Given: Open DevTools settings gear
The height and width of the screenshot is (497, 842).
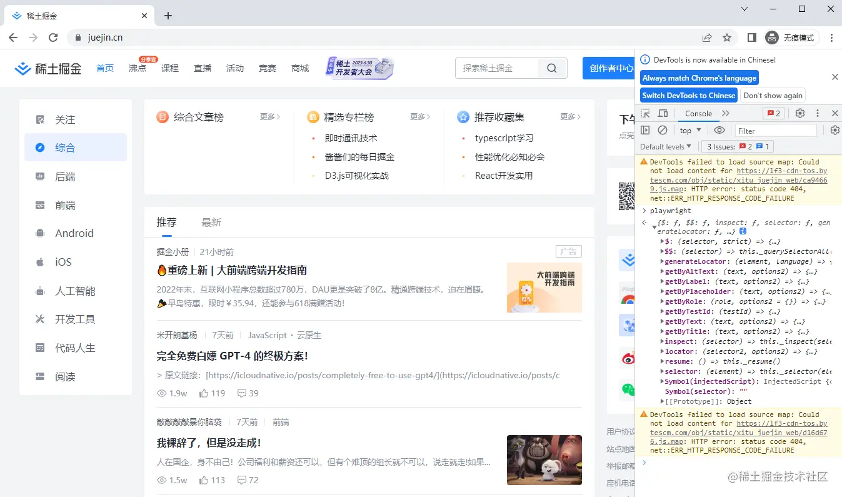Looking at the screenshot, I should point(800,113).
